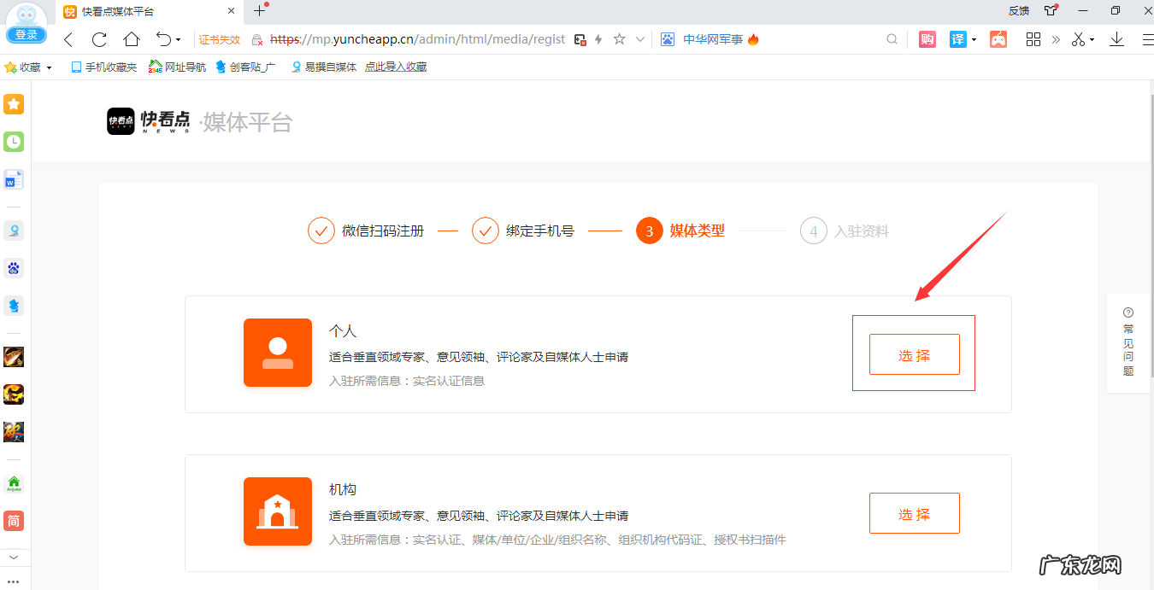Open the apps grid icon in toolbar

pyautogui.click(x=1033, y=39)
